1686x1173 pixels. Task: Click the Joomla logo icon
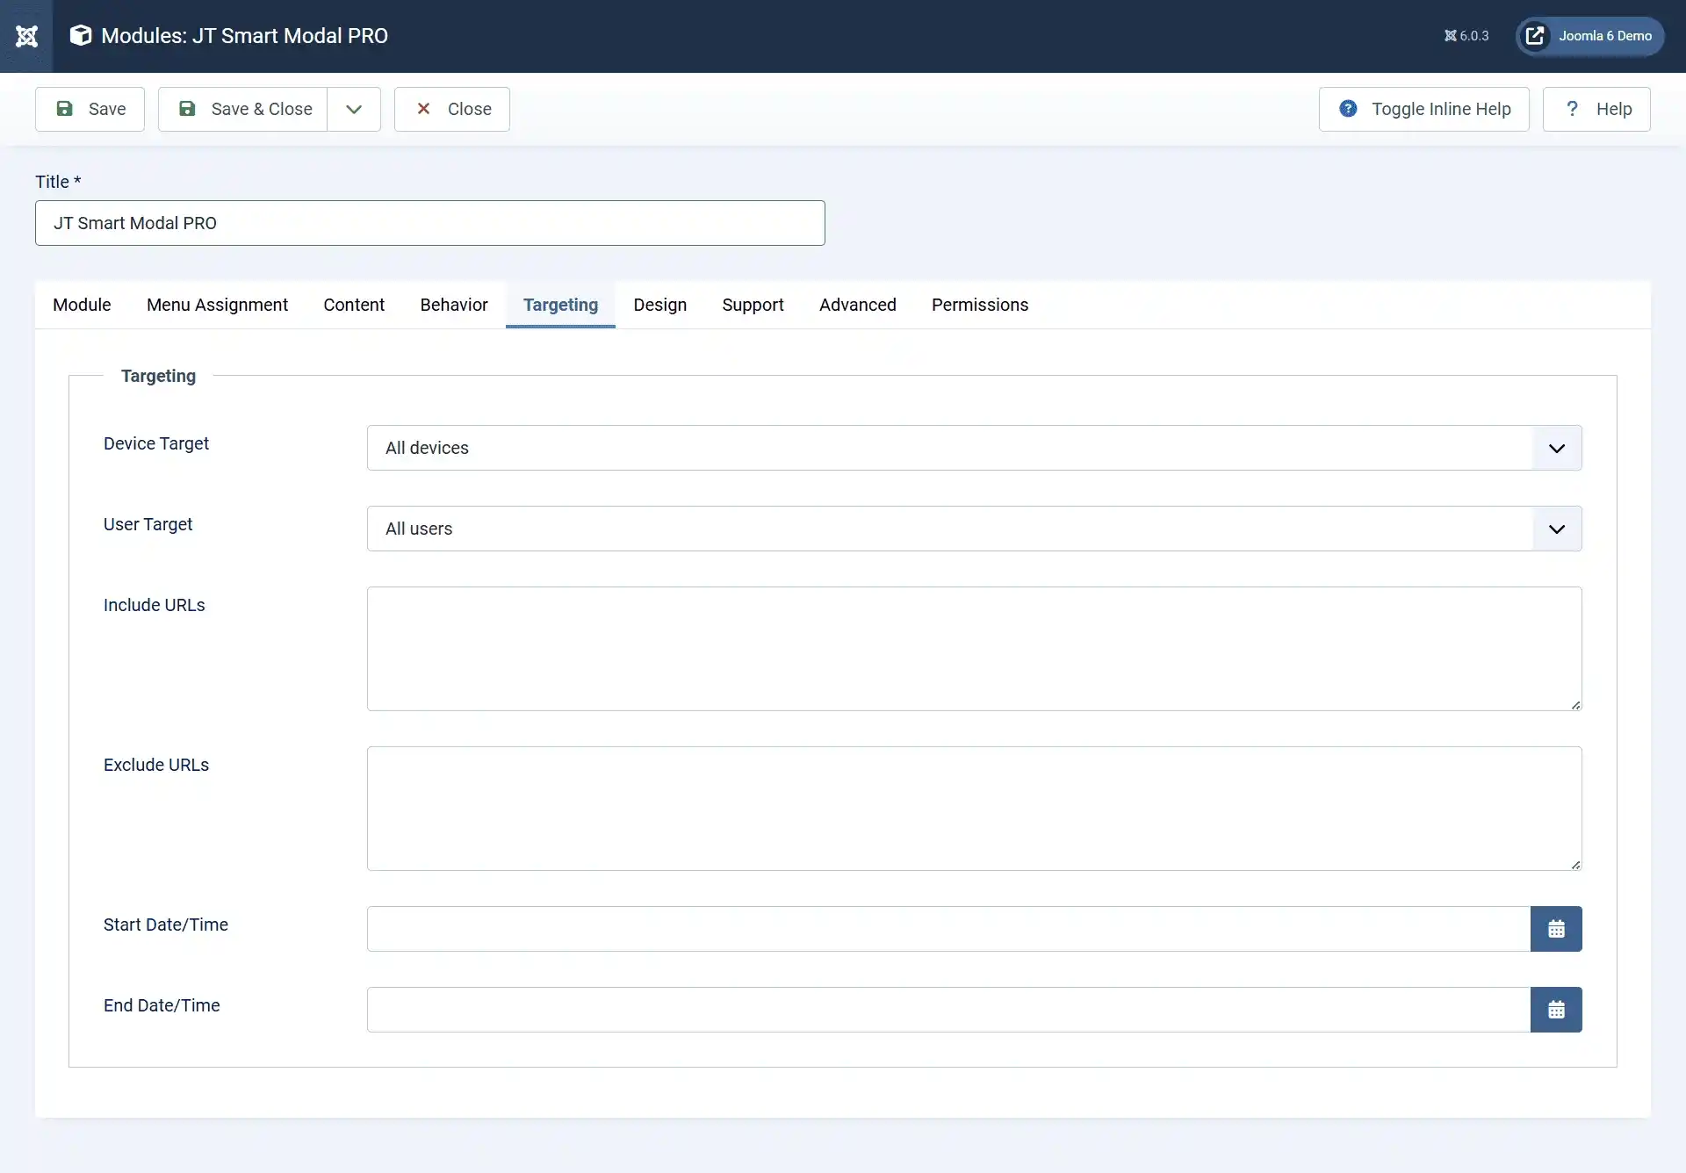click(26, 36)
